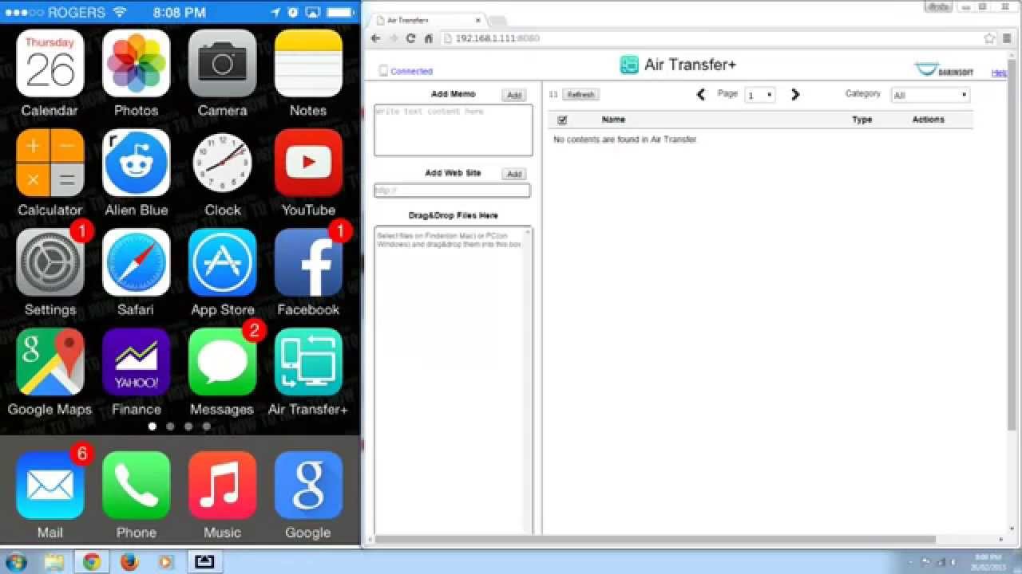This screenshot has height=574, width=1022.
Task: Click the Chrome address bar
Action: [x=711, y=38]
